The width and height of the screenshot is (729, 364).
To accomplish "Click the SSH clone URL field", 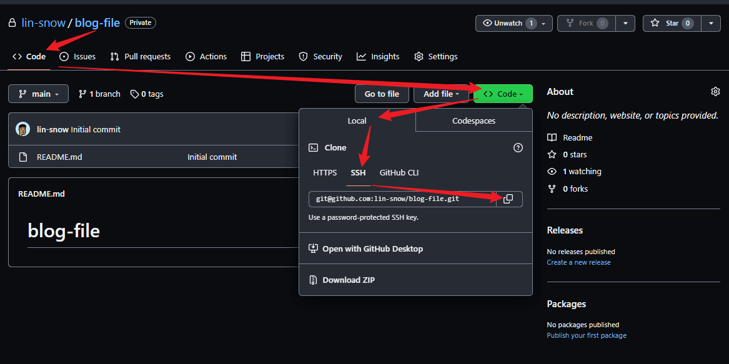I will click(403, 199).
